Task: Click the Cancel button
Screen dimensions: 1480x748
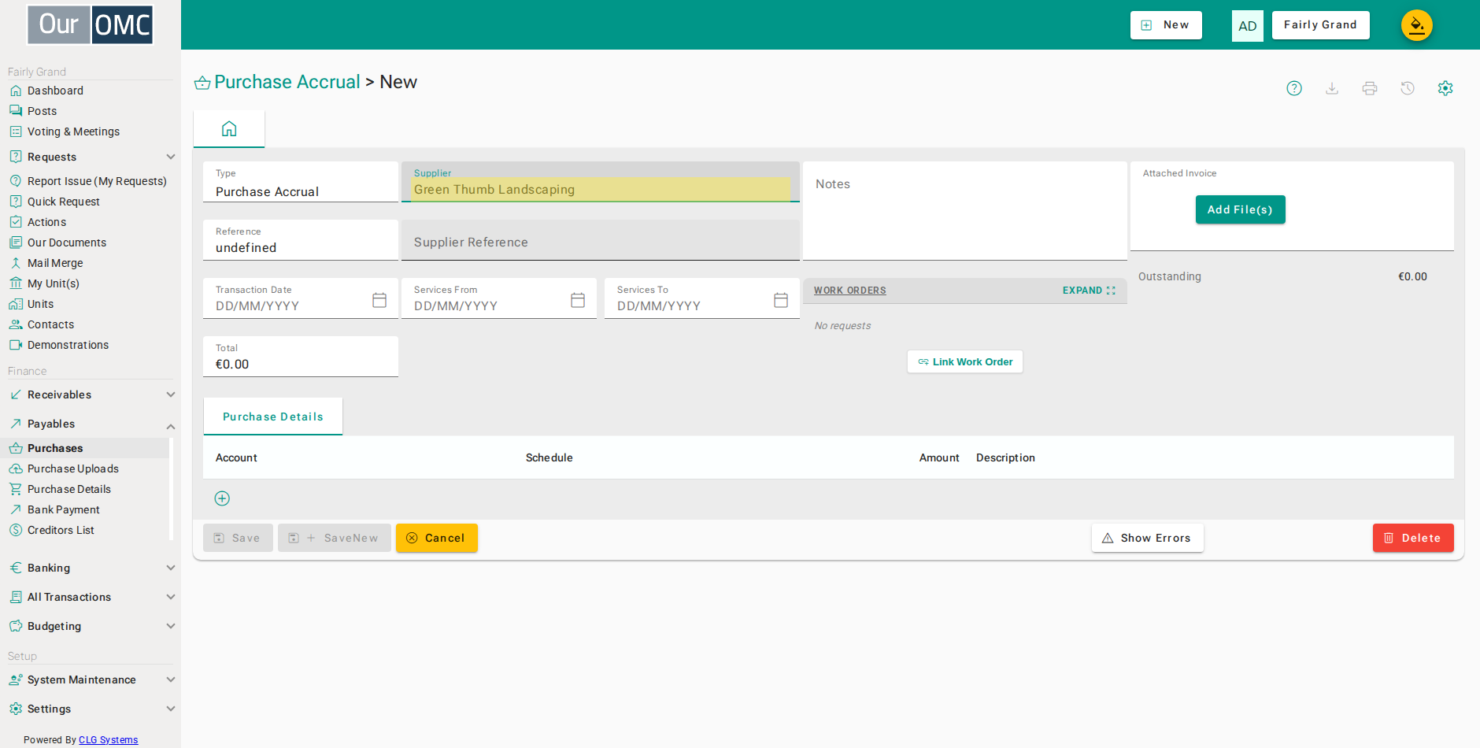Action: pos(437,538)
